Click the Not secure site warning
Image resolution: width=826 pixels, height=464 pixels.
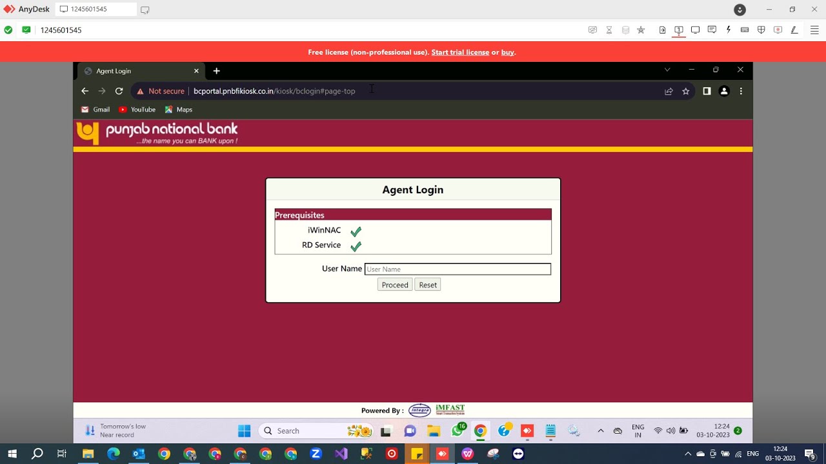click(160, 92)
